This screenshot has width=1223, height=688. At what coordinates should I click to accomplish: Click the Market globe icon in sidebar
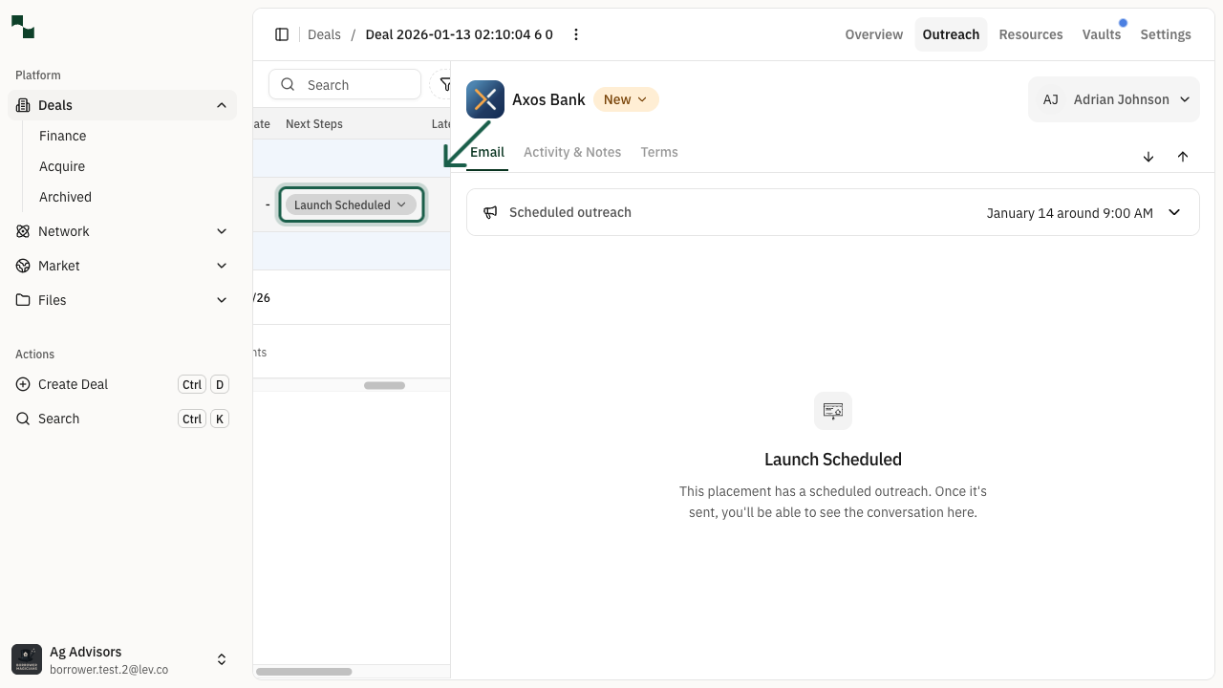click(x=22, y=266)
